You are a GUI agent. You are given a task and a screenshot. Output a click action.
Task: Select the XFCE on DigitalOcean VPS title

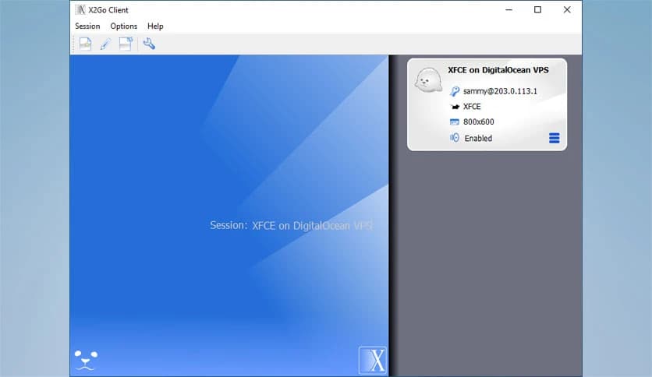498,70
